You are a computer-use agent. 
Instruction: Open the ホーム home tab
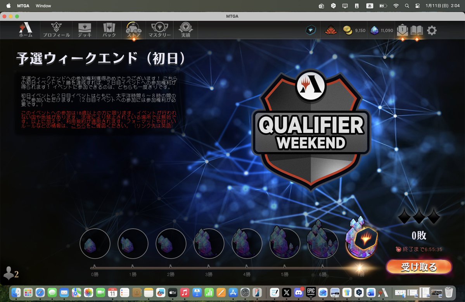pyautogui.click(x=26, y=30)
